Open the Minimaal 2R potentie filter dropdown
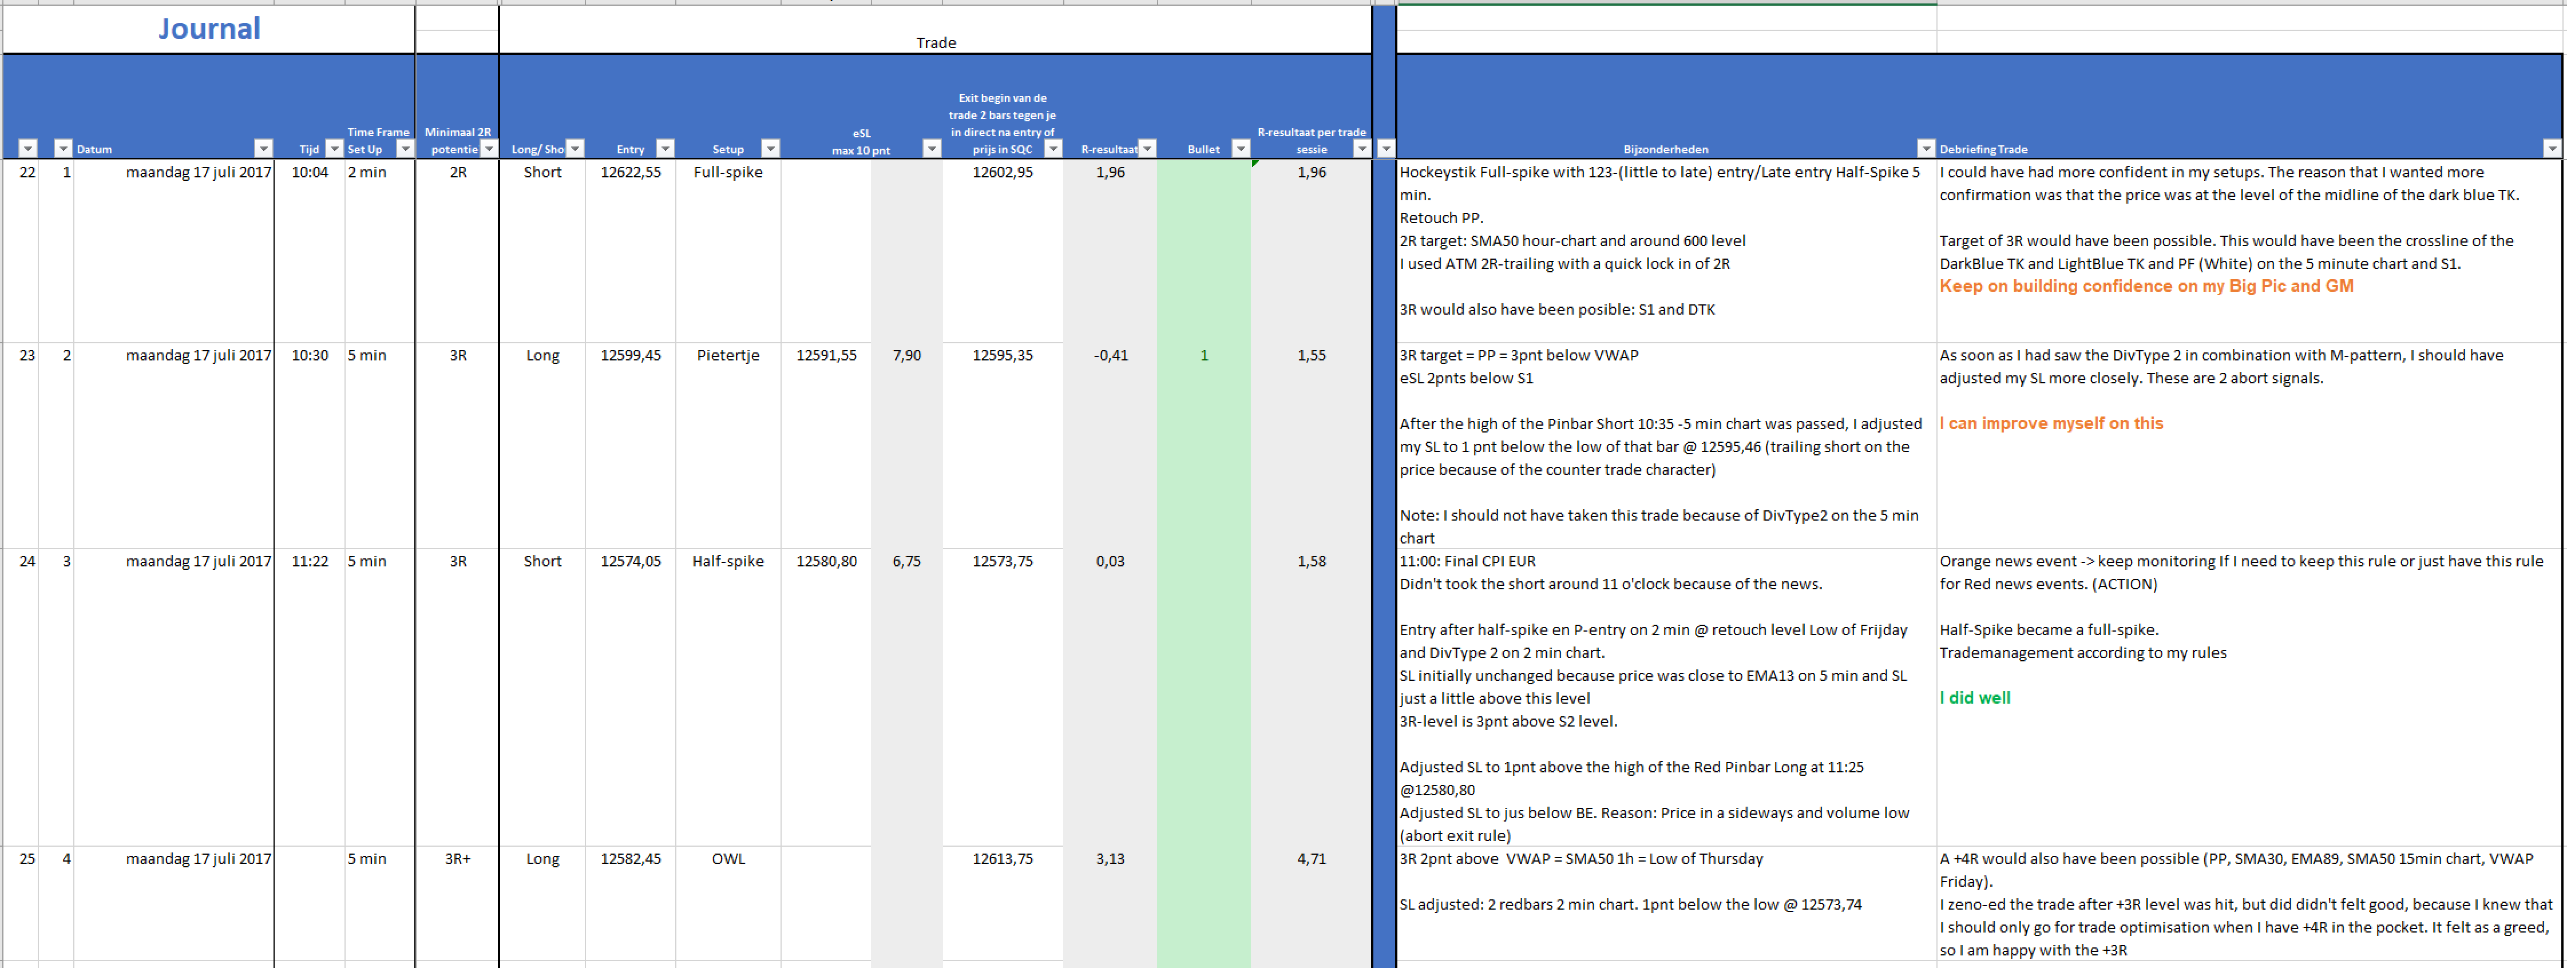 (488, 148)
